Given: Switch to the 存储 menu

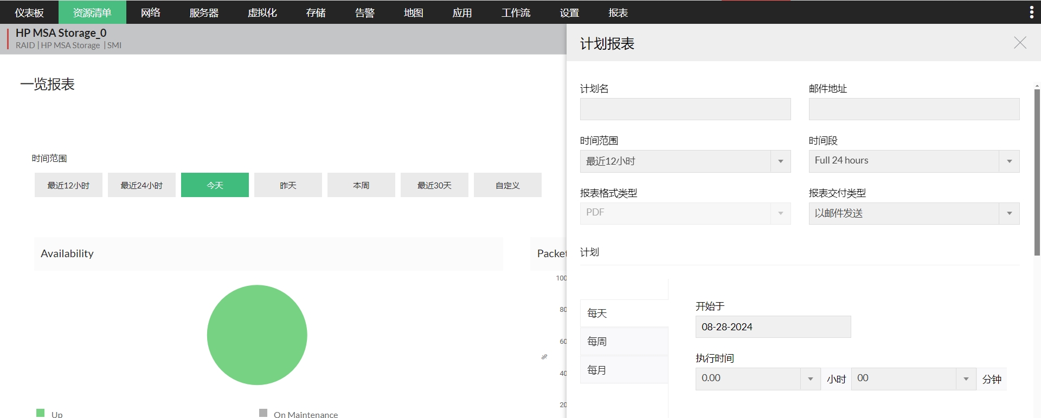Looking at the screenshot, I should click(316, 12).
